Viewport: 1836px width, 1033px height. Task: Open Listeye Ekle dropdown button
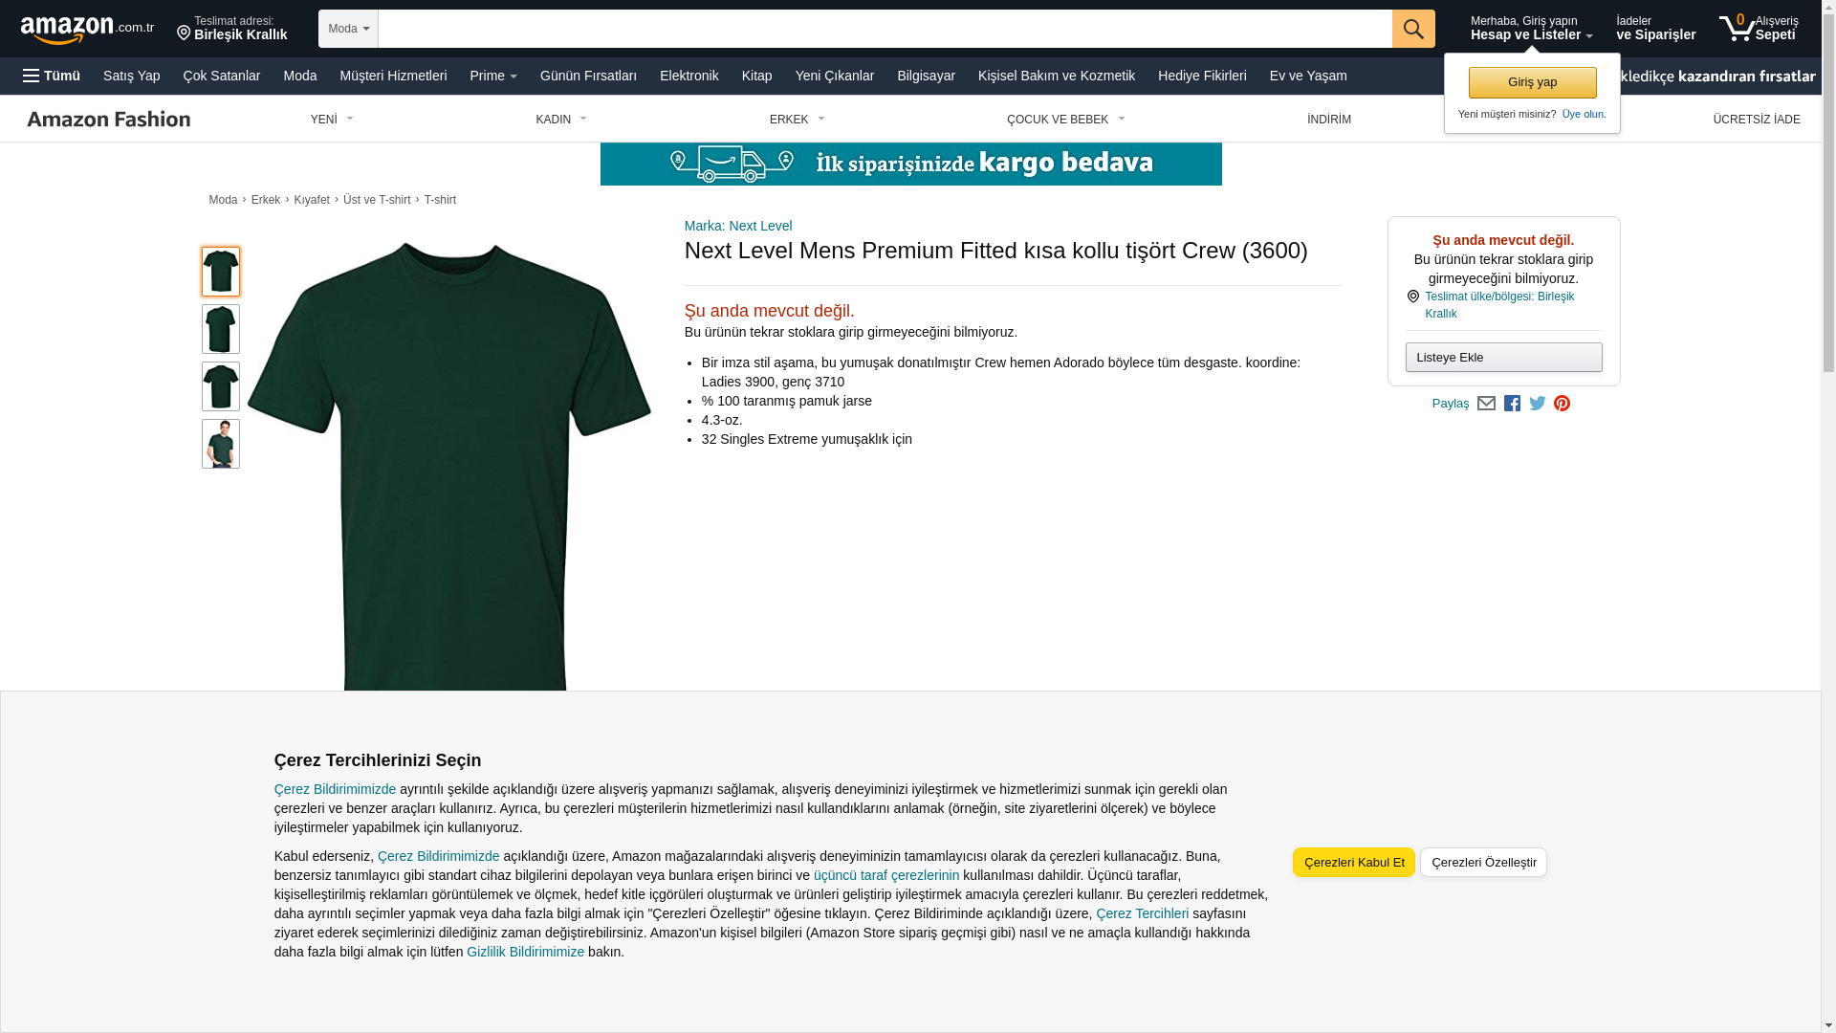[x=1504, y=358]
